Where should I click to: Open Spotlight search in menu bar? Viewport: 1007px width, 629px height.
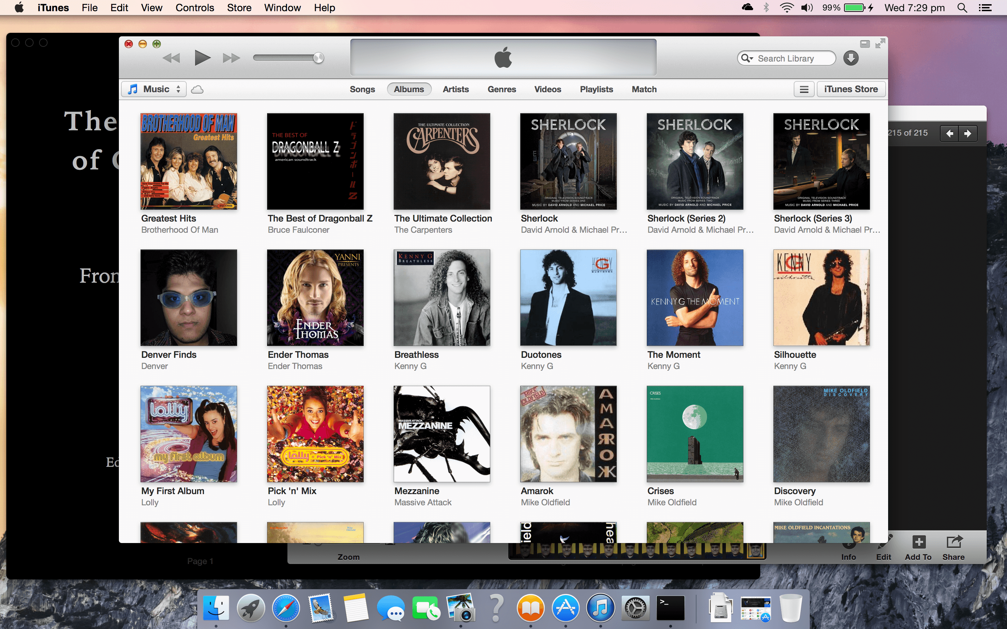point(962,7)
